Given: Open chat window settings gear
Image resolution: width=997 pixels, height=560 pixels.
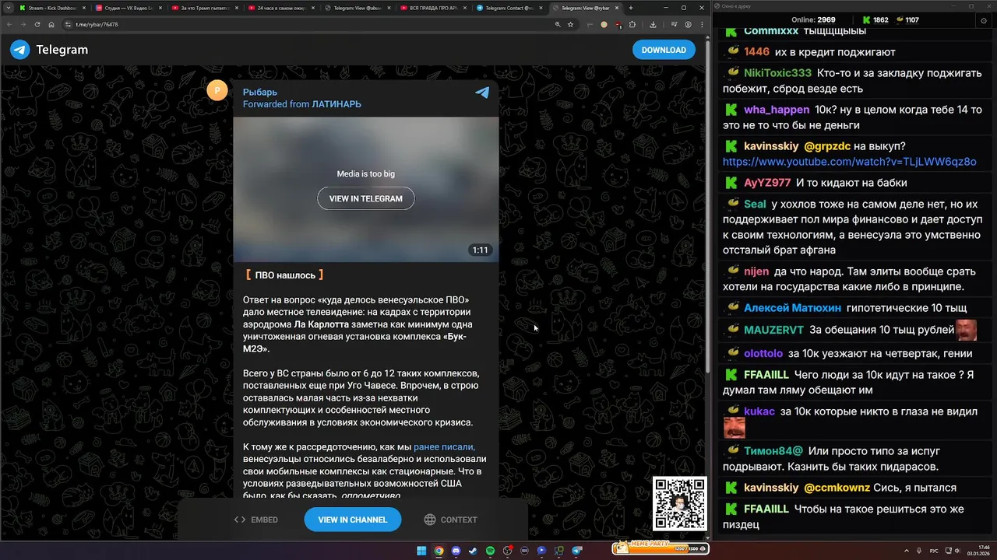Looking at the screenshot, I should click(984, 21).
